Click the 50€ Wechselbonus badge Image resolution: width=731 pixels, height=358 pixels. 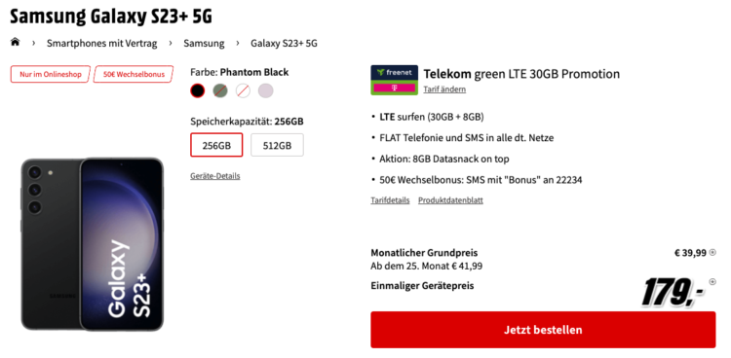[x=134, y=74]
